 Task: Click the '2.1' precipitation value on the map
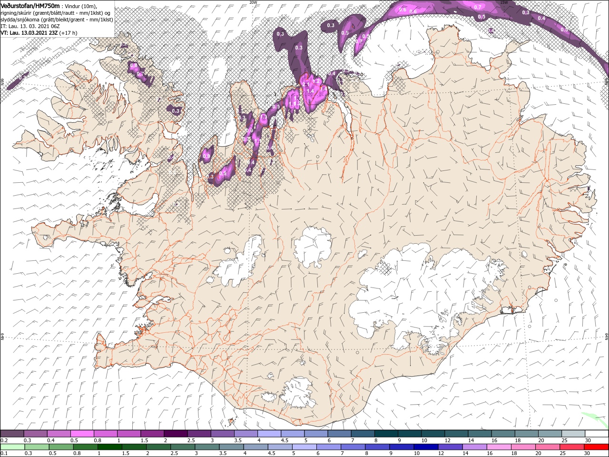tap(306, 84)
